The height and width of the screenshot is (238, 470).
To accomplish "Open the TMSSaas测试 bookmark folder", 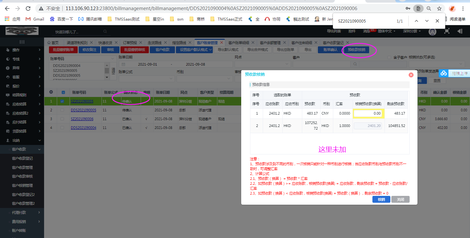I will click(x=123, y=19).
